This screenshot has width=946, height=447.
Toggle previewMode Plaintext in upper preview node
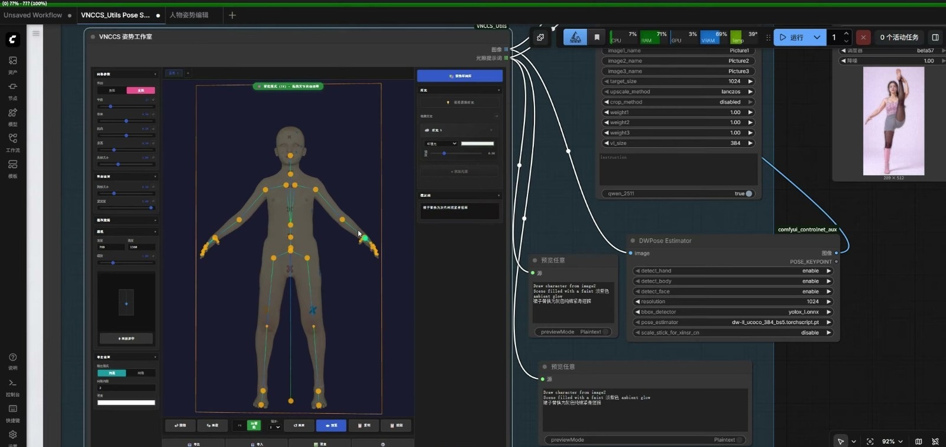coord(605,332)
